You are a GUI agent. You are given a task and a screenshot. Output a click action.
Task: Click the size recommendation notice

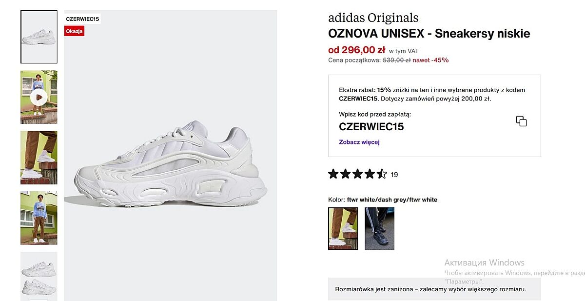(430, 289)
